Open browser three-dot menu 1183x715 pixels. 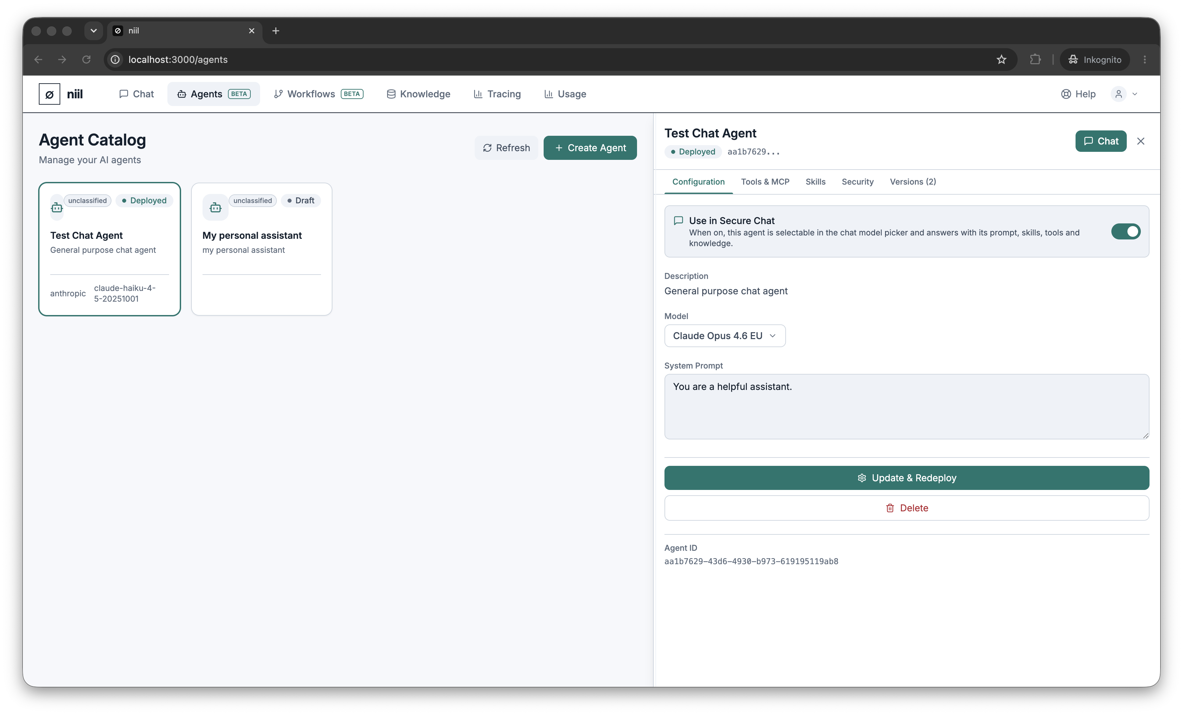[x=1145, y=60]
